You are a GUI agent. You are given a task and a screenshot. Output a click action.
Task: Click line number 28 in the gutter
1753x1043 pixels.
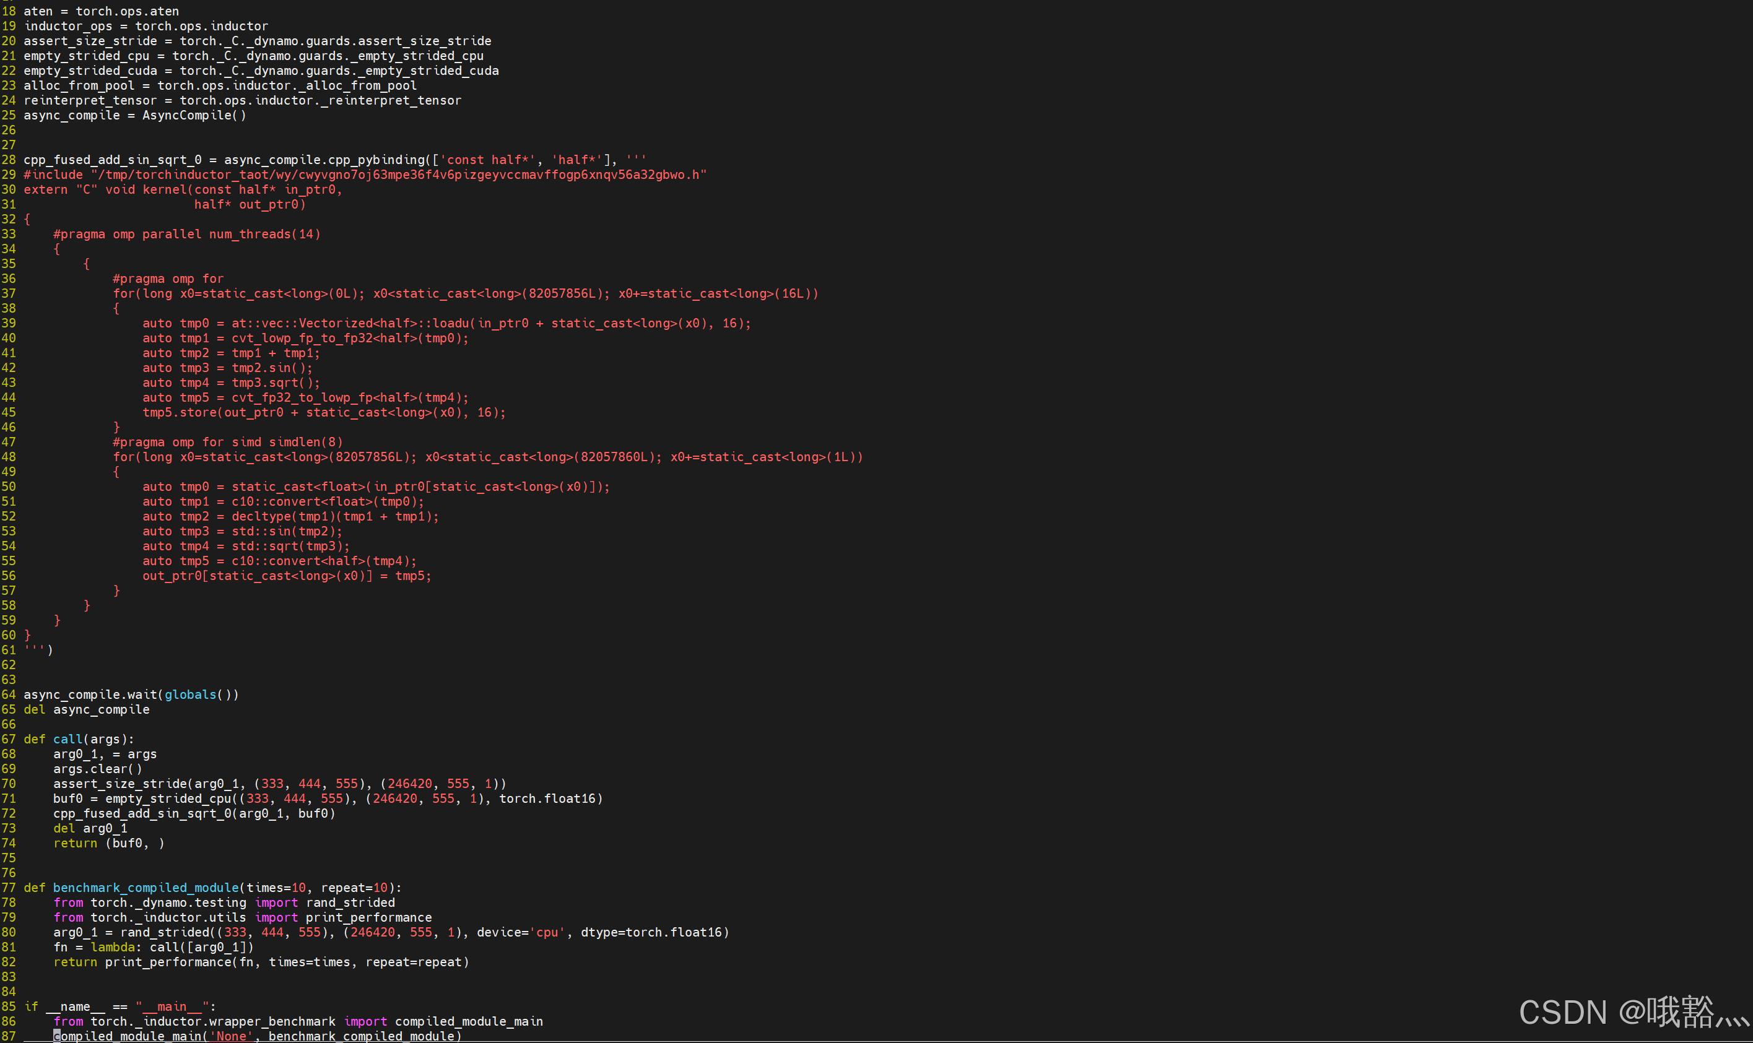tap(9, 160)
